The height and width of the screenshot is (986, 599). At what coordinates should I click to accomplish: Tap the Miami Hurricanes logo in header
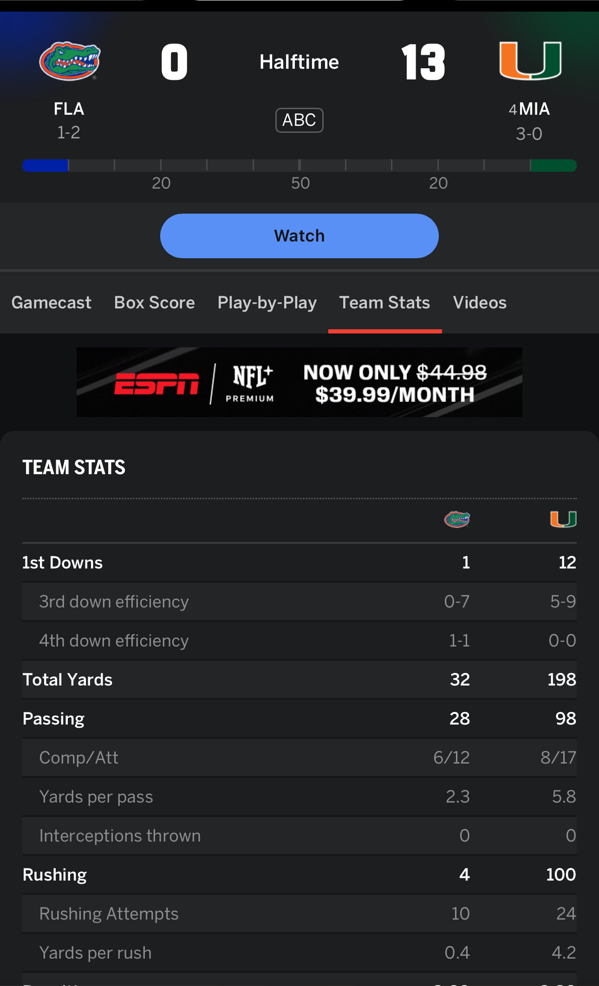pos(530,60)
